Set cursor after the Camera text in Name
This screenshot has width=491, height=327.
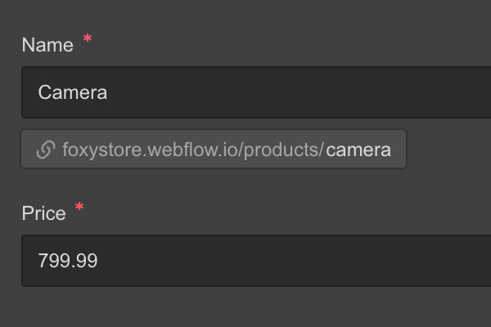point(108,92)
